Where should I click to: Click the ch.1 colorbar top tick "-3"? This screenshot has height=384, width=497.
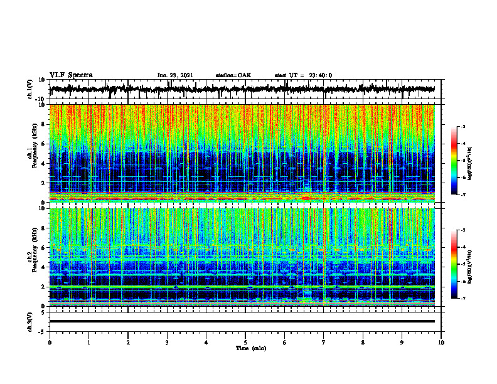[463, 126]
